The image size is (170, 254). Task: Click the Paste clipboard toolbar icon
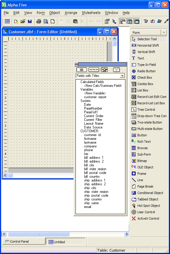coord(75,21)
